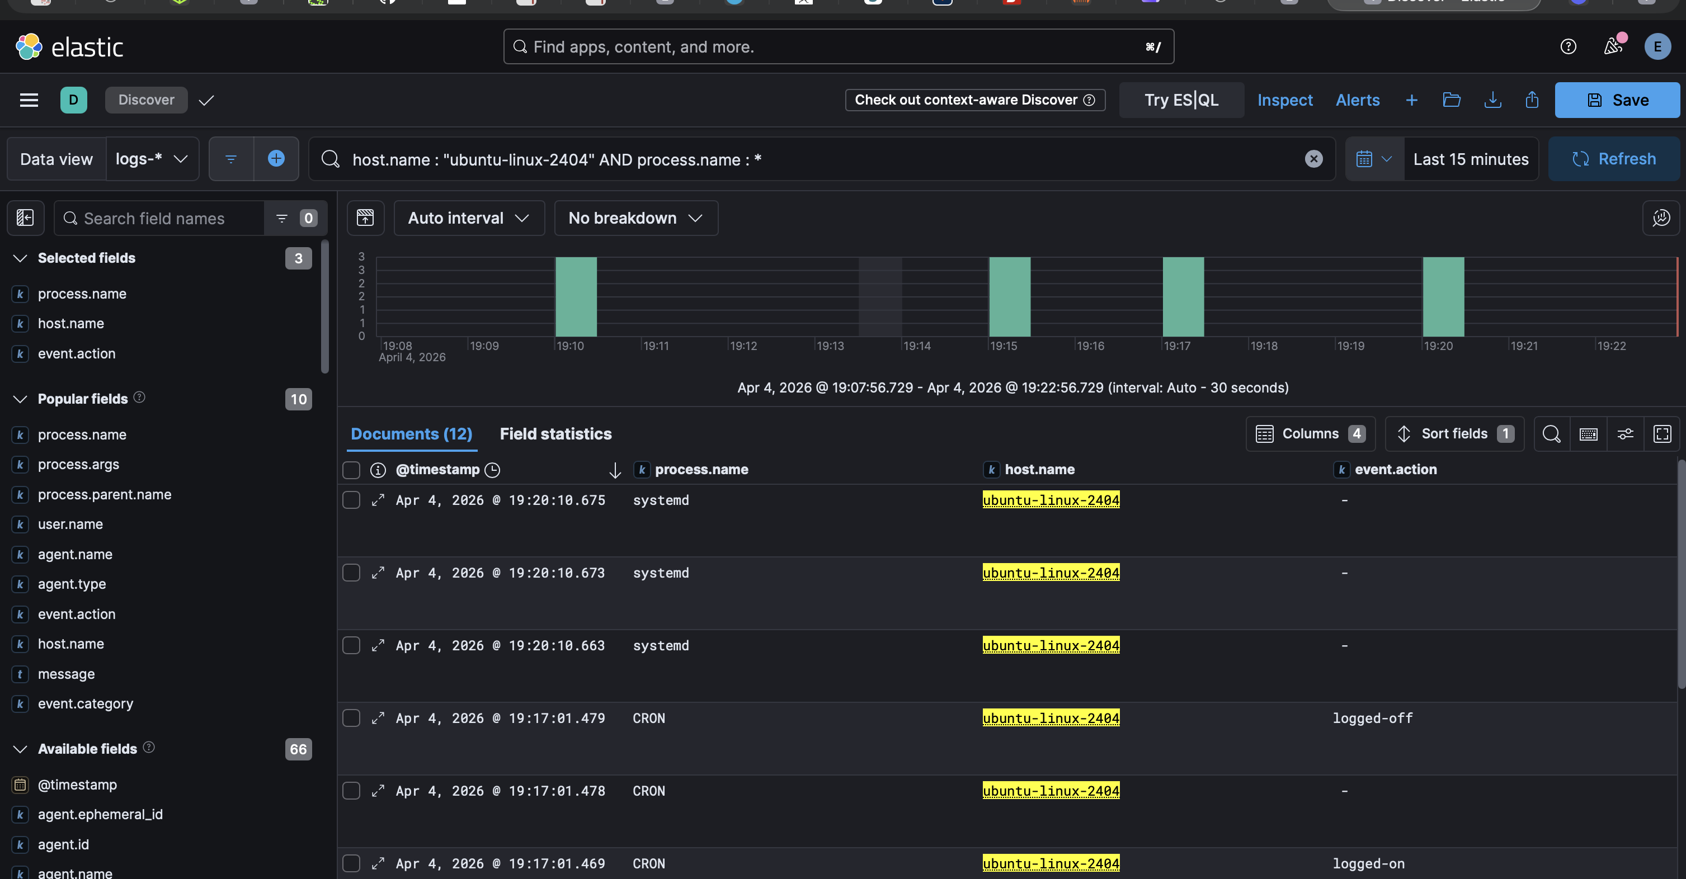Open the Alerts menu item

pyautogui.click(x=1358, y=100)
